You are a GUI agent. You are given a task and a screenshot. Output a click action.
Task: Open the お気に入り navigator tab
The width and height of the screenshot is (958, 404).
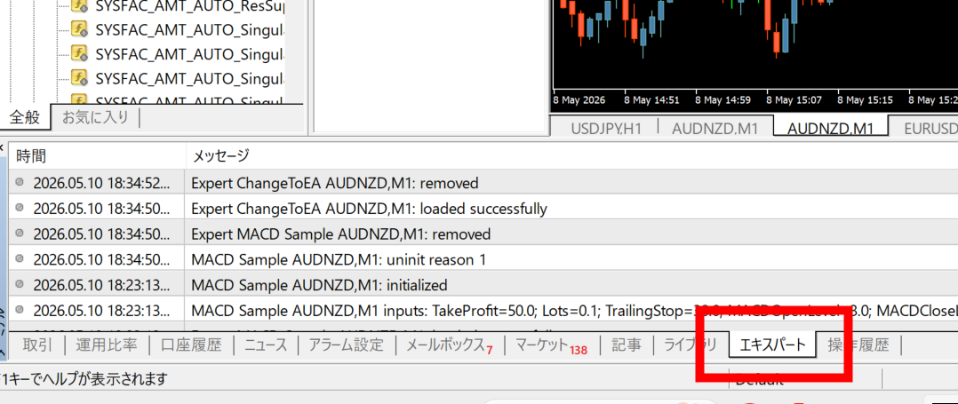click(x=95, y=117)
